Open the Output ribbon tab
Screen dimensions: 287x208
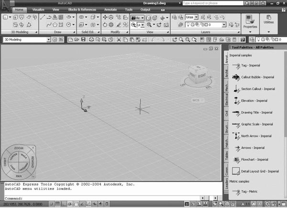pos(145,10)
